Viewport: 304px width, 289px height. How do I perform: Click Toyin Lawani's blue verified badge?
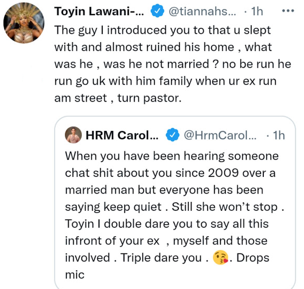157,11
